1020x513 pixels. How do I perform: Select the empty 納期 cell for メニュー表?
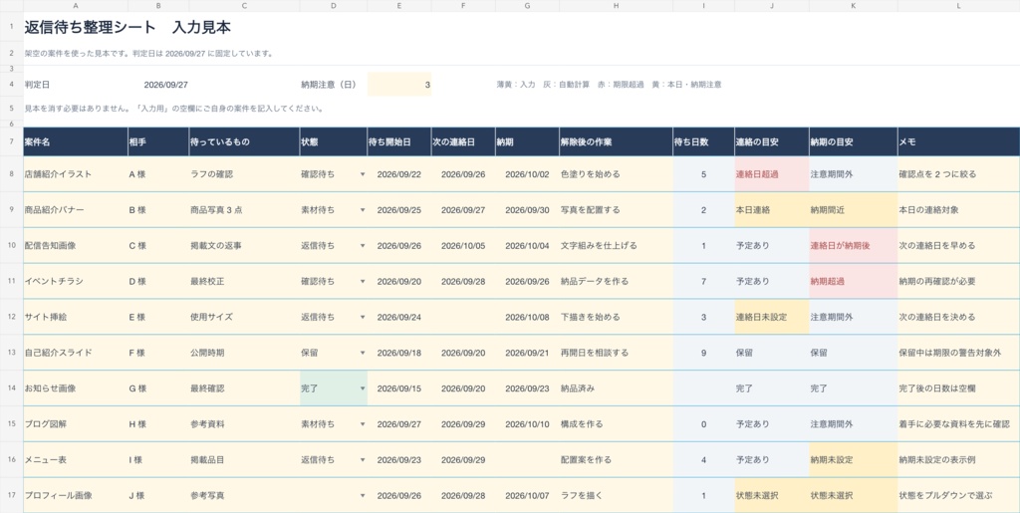(x=527, y=459)
